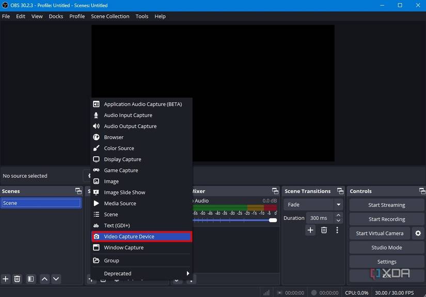Screen dimensions: 426x297
Task: Adjust the audio volume slider handle
Action: (273, 220)
